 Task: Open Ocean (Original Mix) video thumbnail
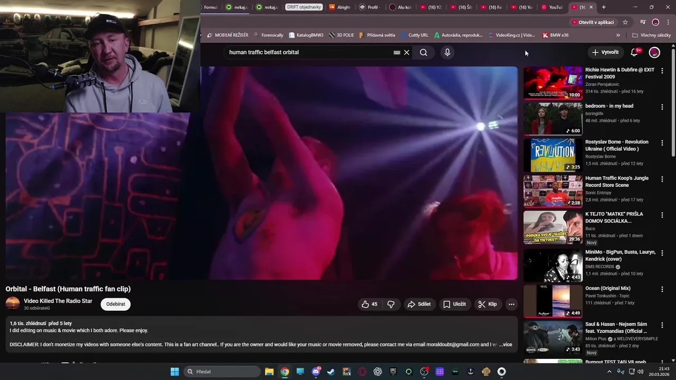click(553, 301)
